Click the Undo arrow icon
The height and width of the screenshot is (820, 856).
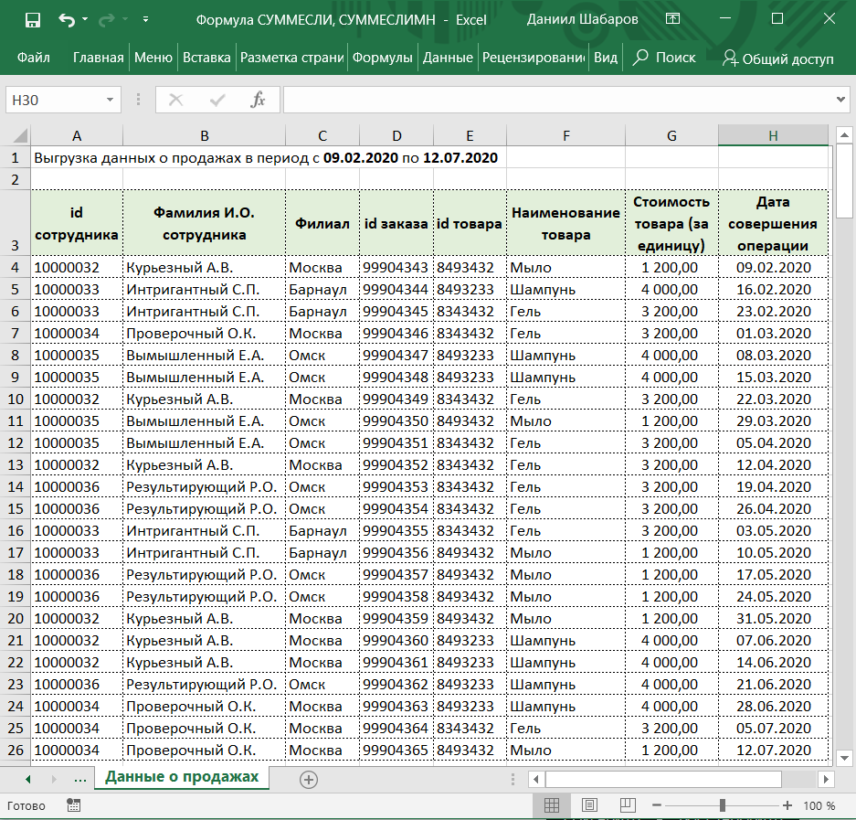67,20
